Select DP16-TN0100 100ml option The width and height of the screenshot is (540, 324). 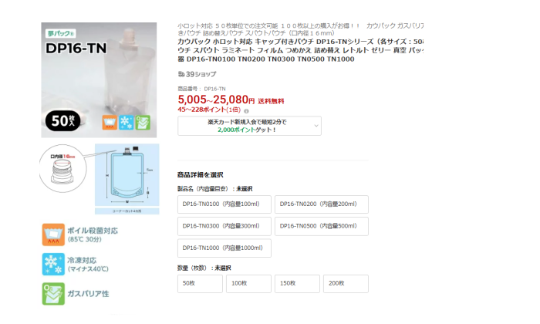click(224, 204)
